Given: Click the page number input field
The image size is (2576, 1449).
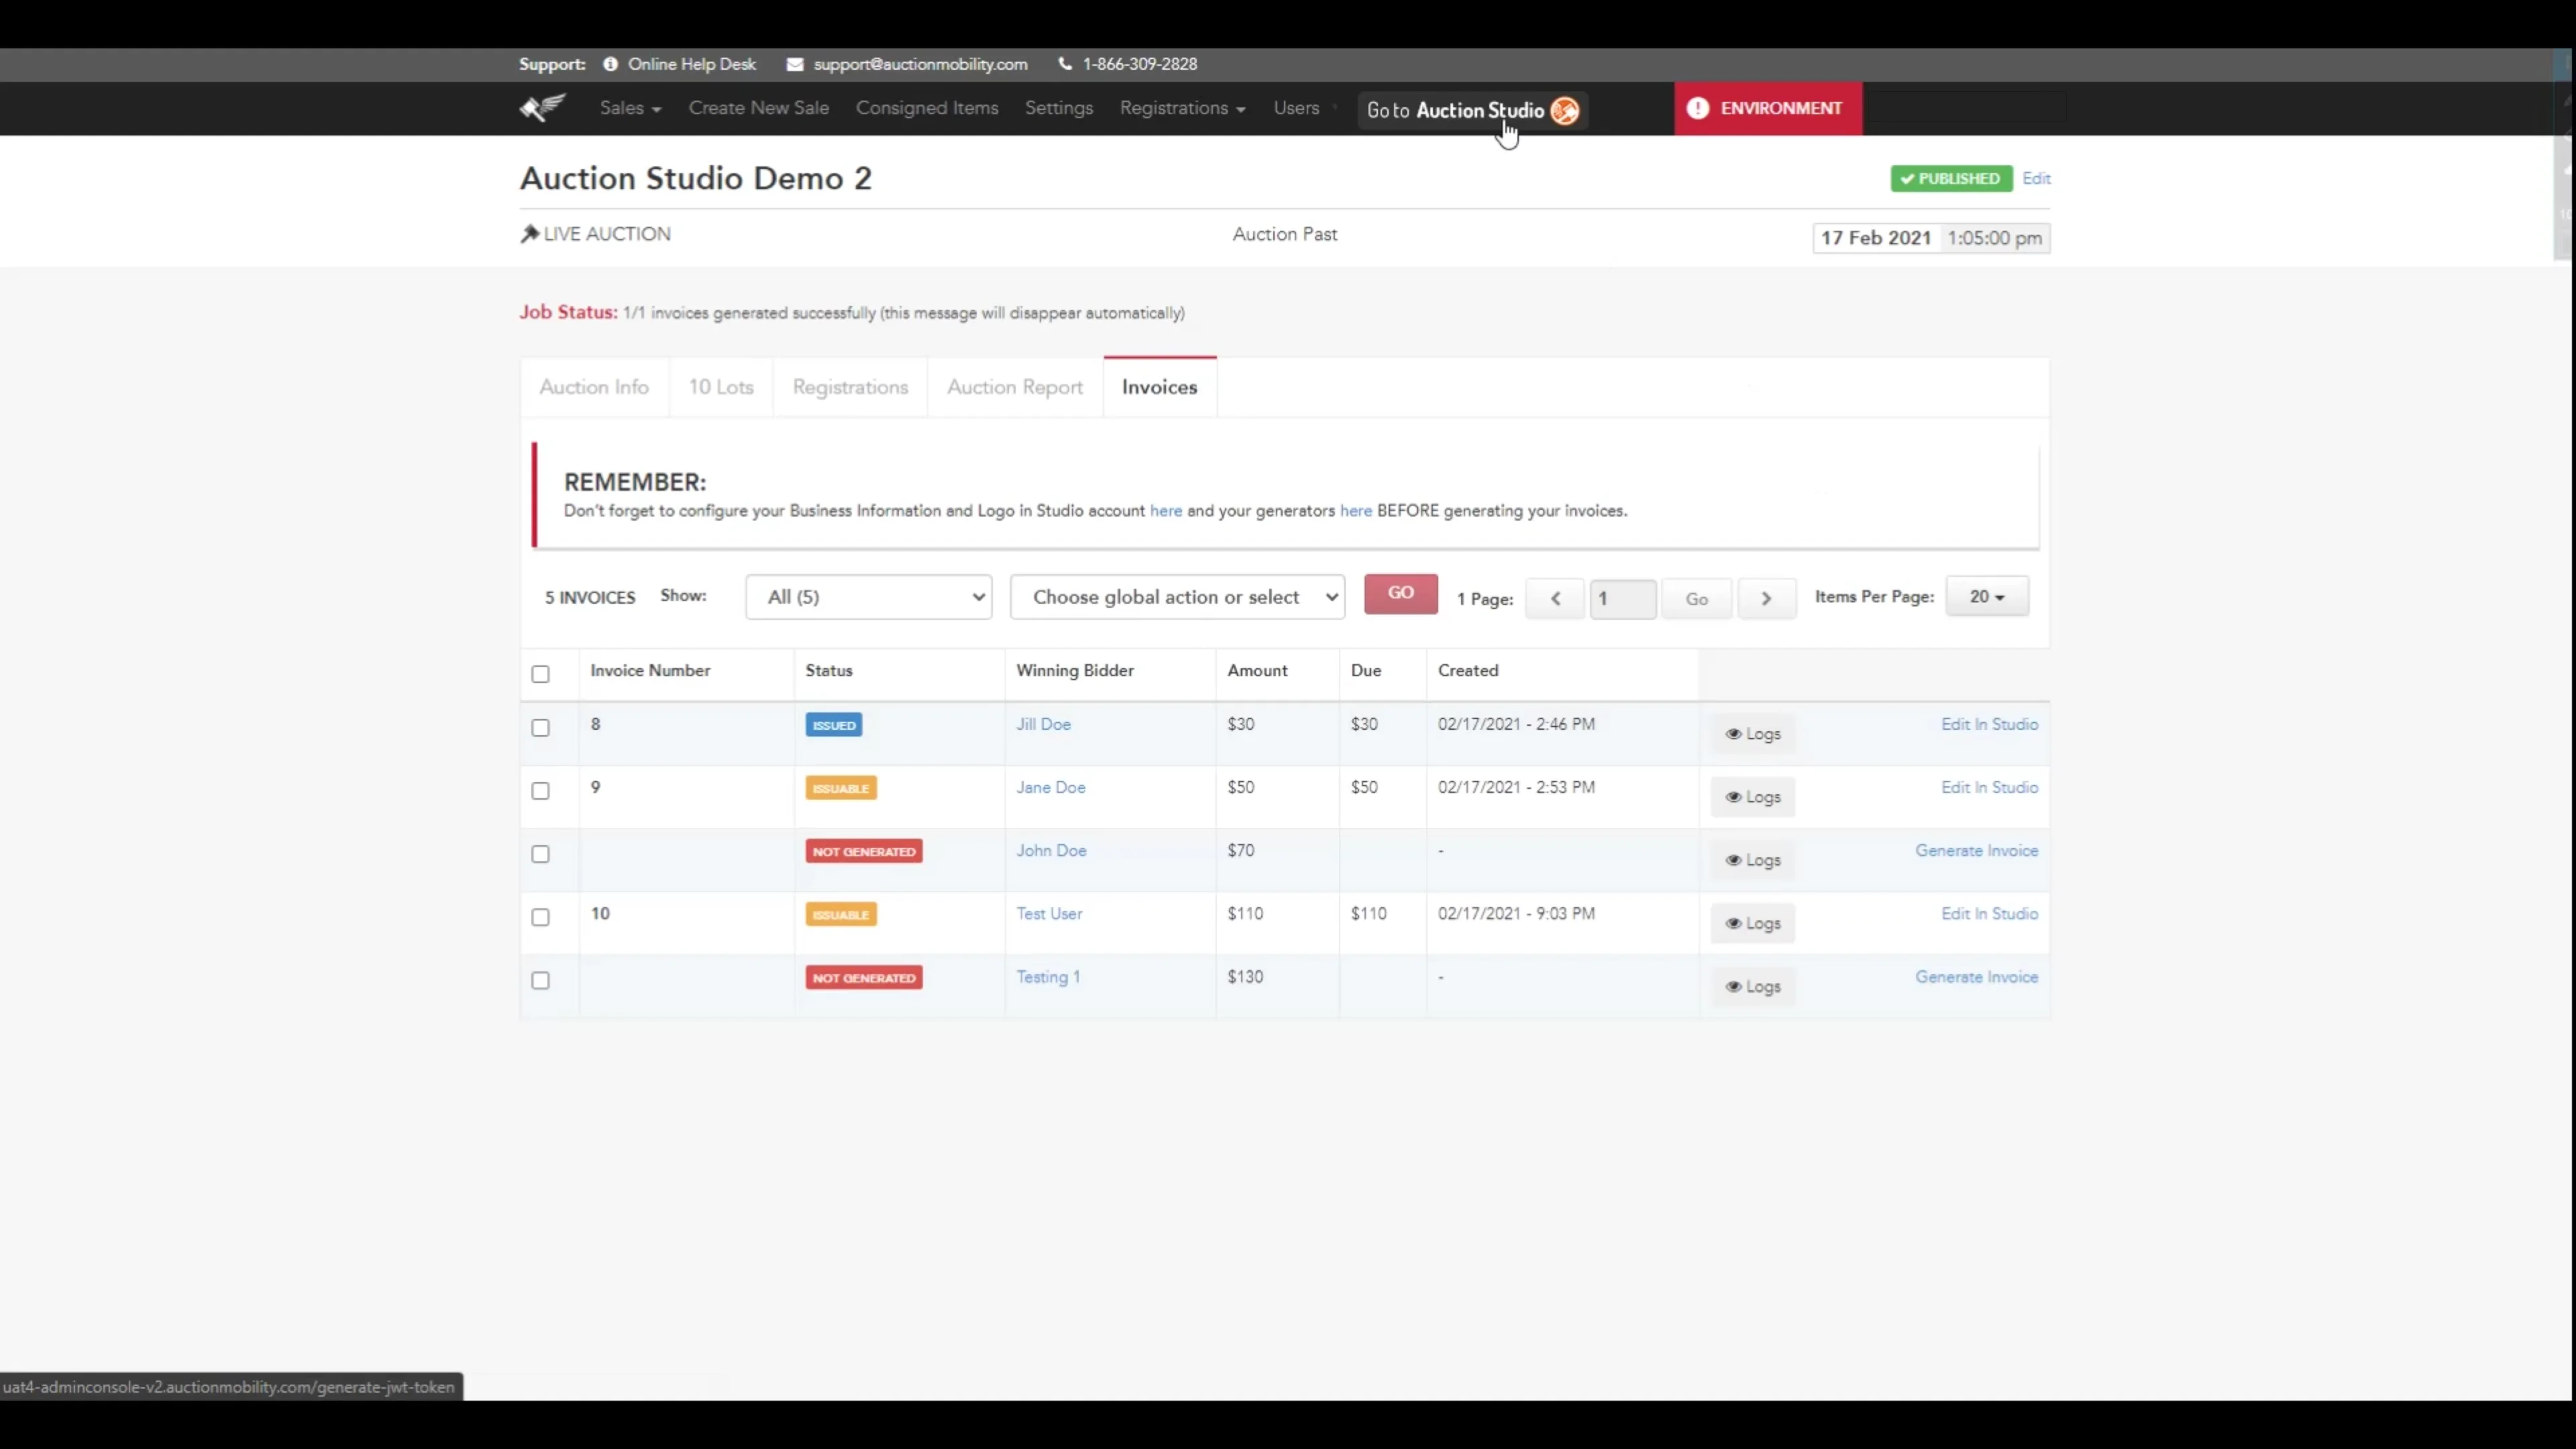Looking at the screenshot, I should point(1622,599).
